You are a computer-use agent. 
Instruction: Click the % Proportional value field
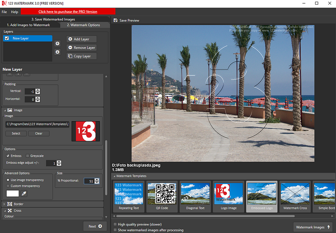pyautogui.click(x=89, y=181)
